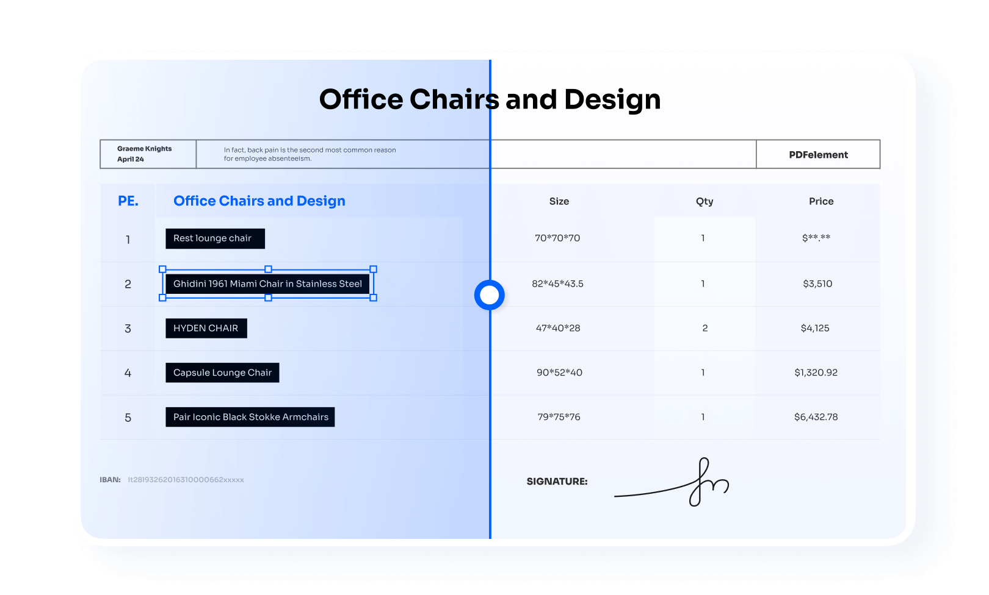Click the 'Size' column header
The width and height of the screenshot is (989, 595).
point(559,201)
